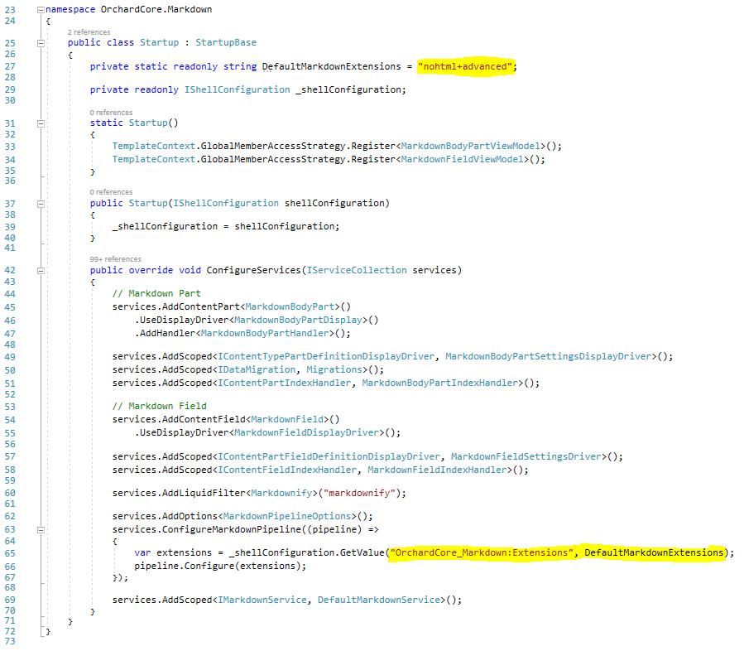Click the _shellConfiguration field declaration on line 29

pos(350,89)
